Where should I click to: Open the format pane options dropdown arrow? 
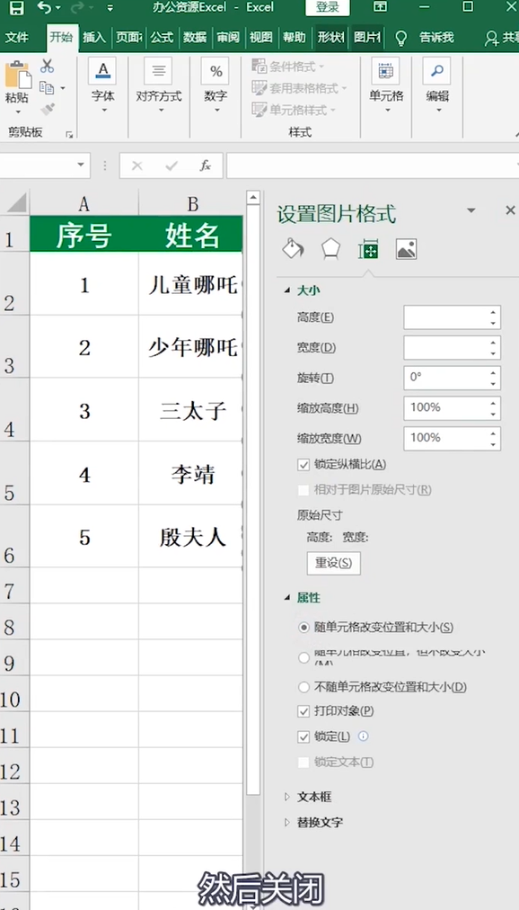pos(471,210)
